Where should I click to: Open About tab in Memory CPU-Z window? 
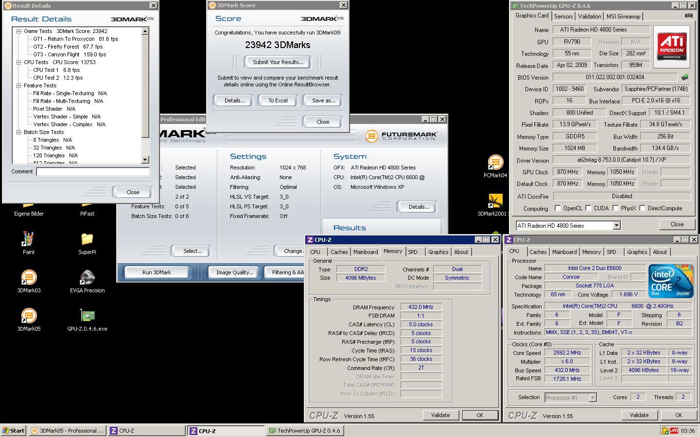coord(461,252)
